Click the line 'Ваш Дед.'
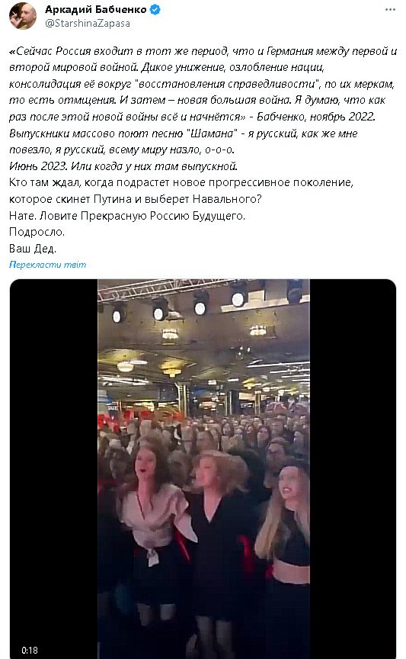The width and height of the screenshot is (406, 659). [32, 249]
